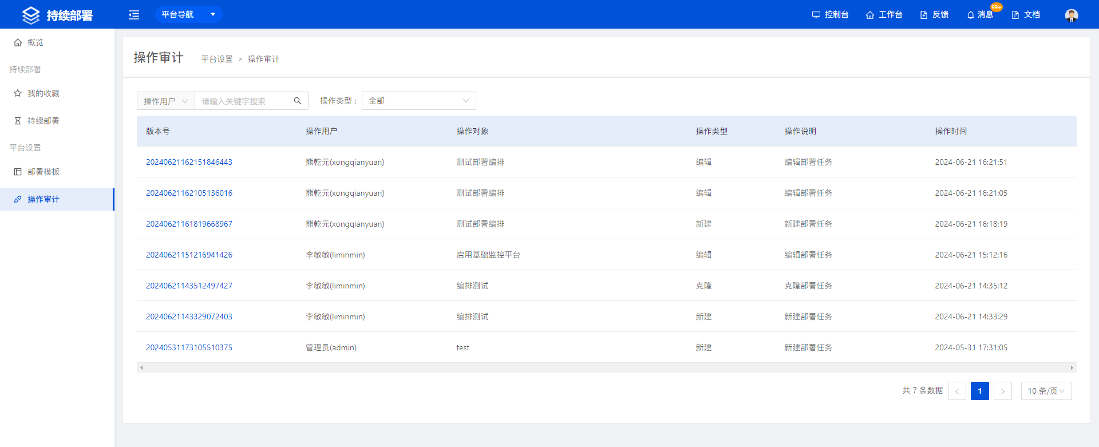
Task: Click 克隆部署任务 description cell
Action: (808, 286)
